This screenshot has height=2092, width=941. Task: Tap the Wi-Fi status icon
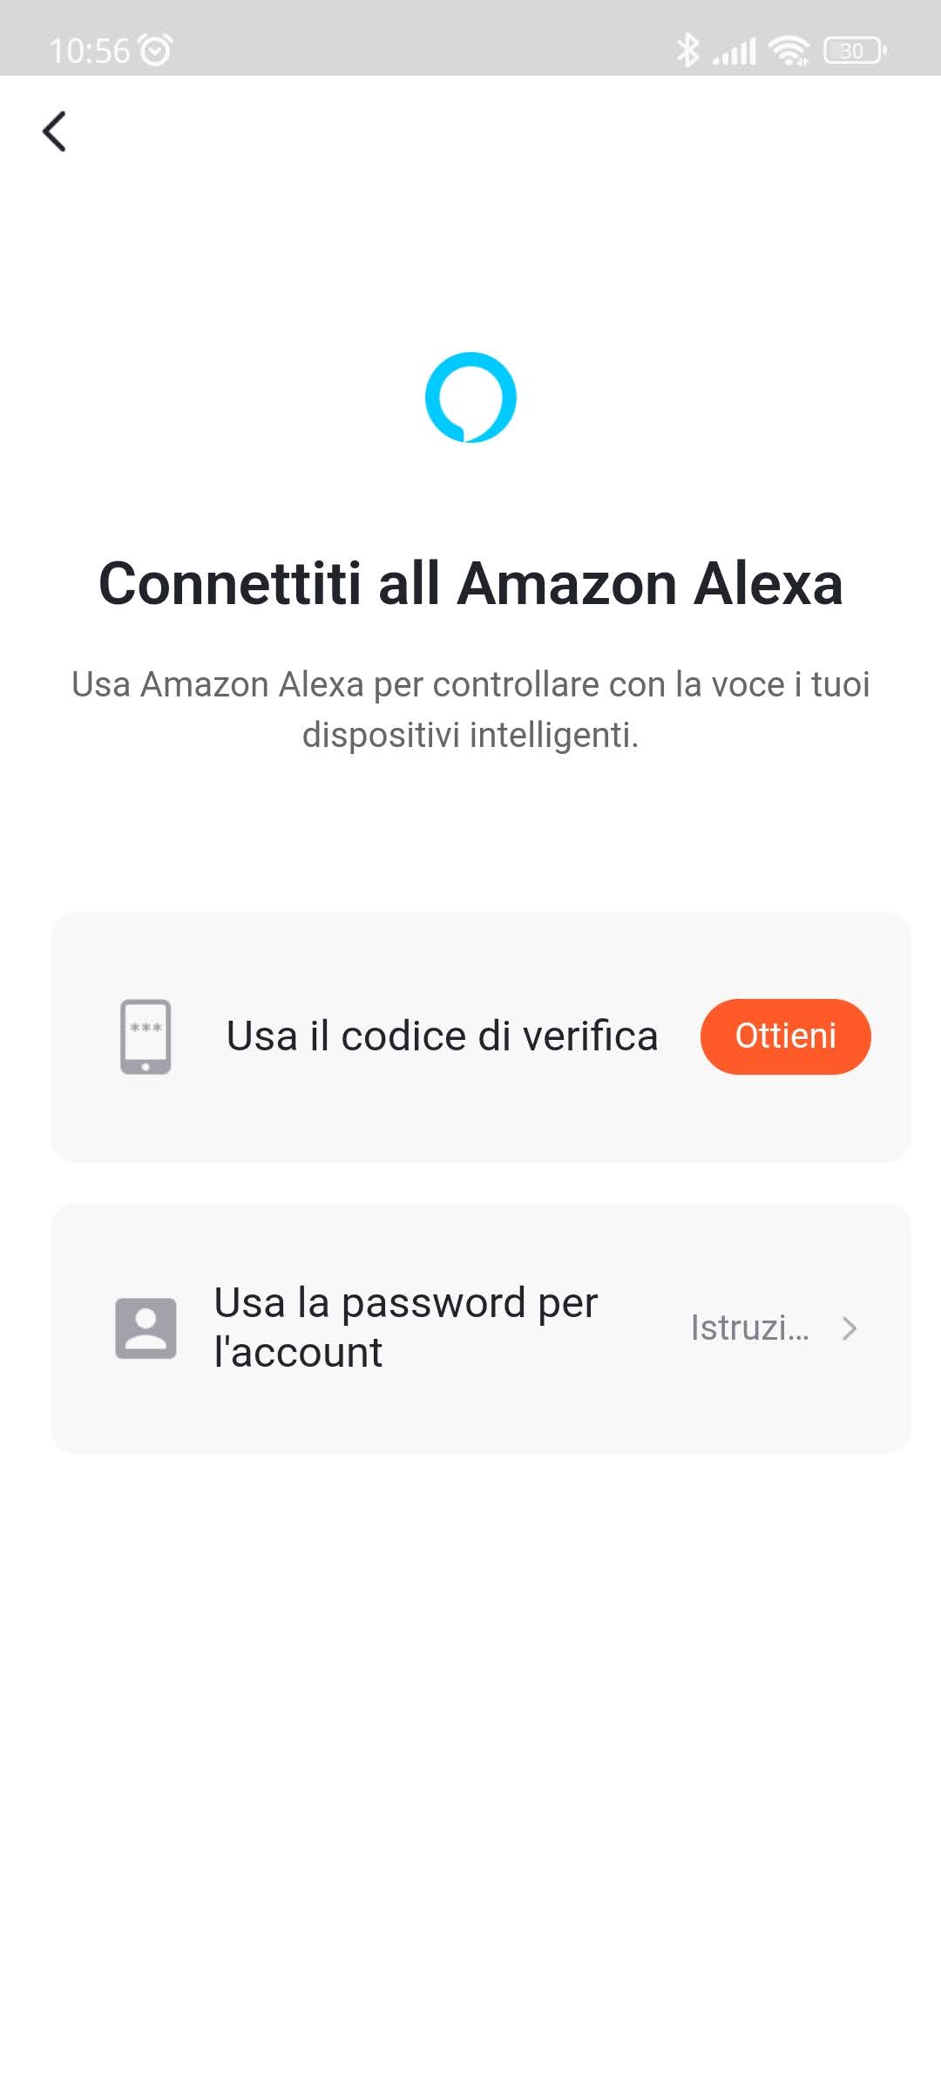(x=789, y=51)
